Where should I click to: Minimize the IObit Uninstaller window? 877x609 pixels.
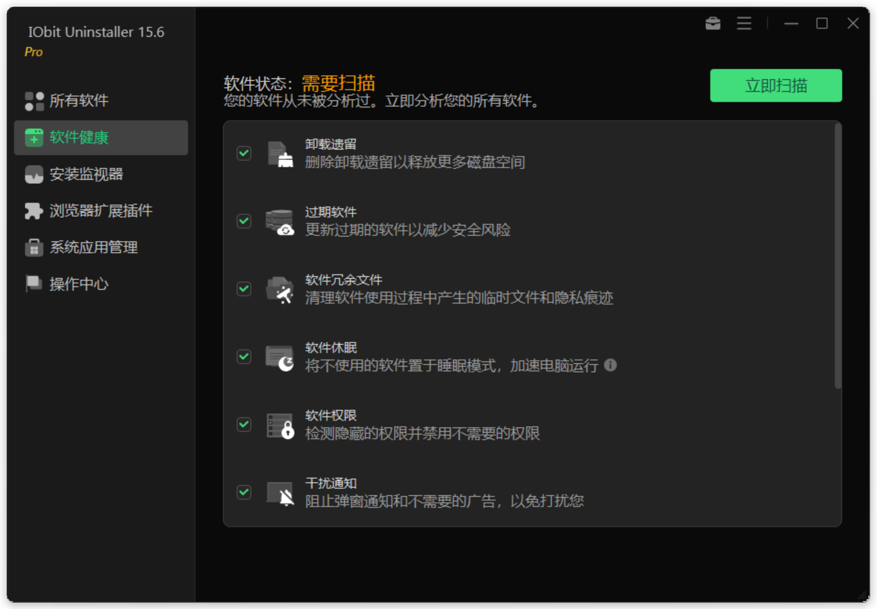point(791,23)
